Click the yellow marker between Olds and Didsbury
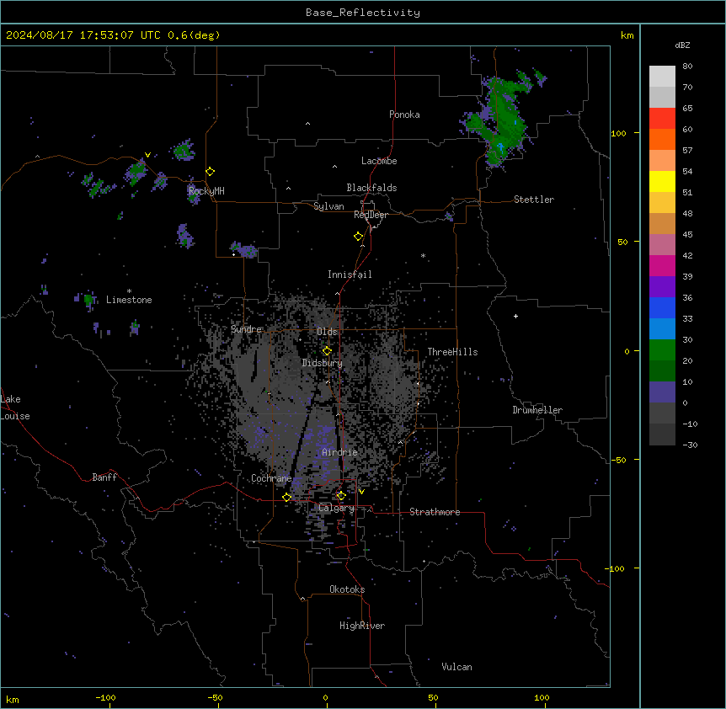Screen dimensions: 726x709 328,351
